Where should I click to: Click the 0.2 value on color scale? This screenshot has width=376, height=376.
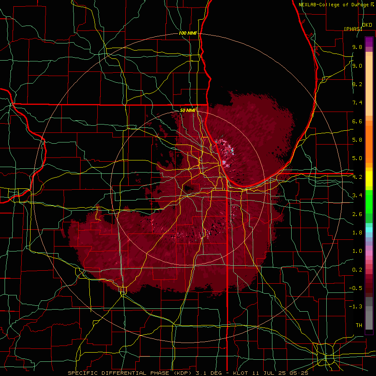357,269
